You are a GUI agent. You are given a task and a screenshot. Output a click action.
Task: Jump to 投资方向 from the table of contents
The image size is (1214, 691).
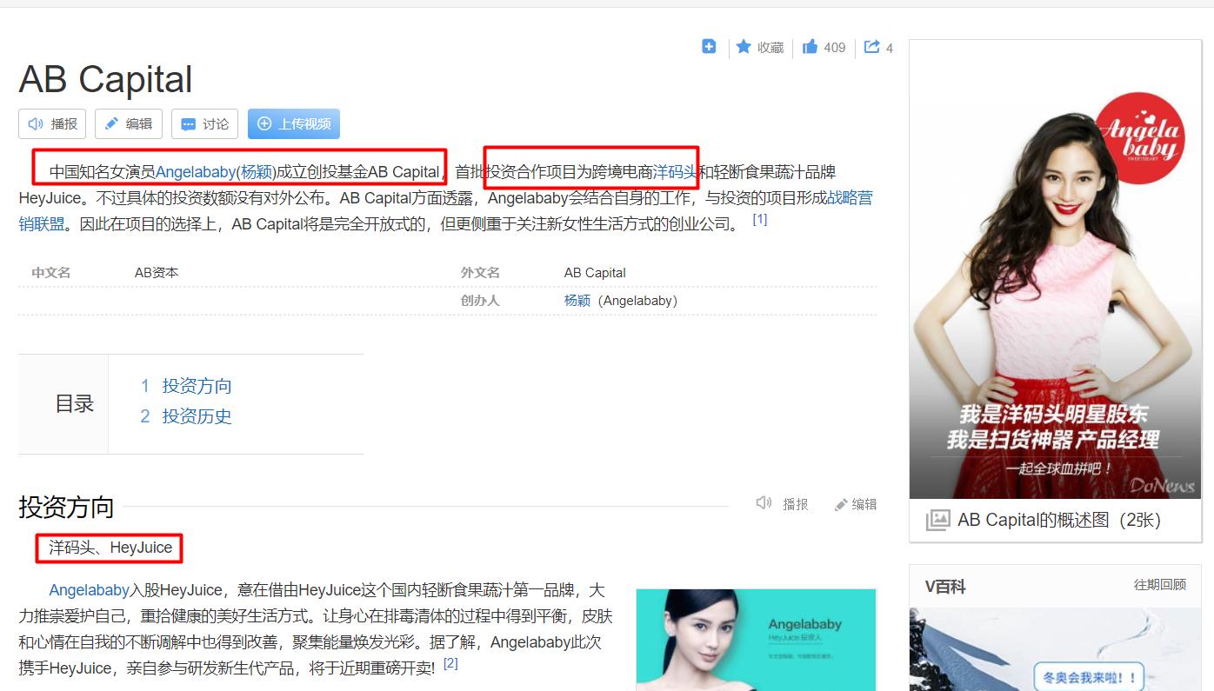click(x=197, y=386)
